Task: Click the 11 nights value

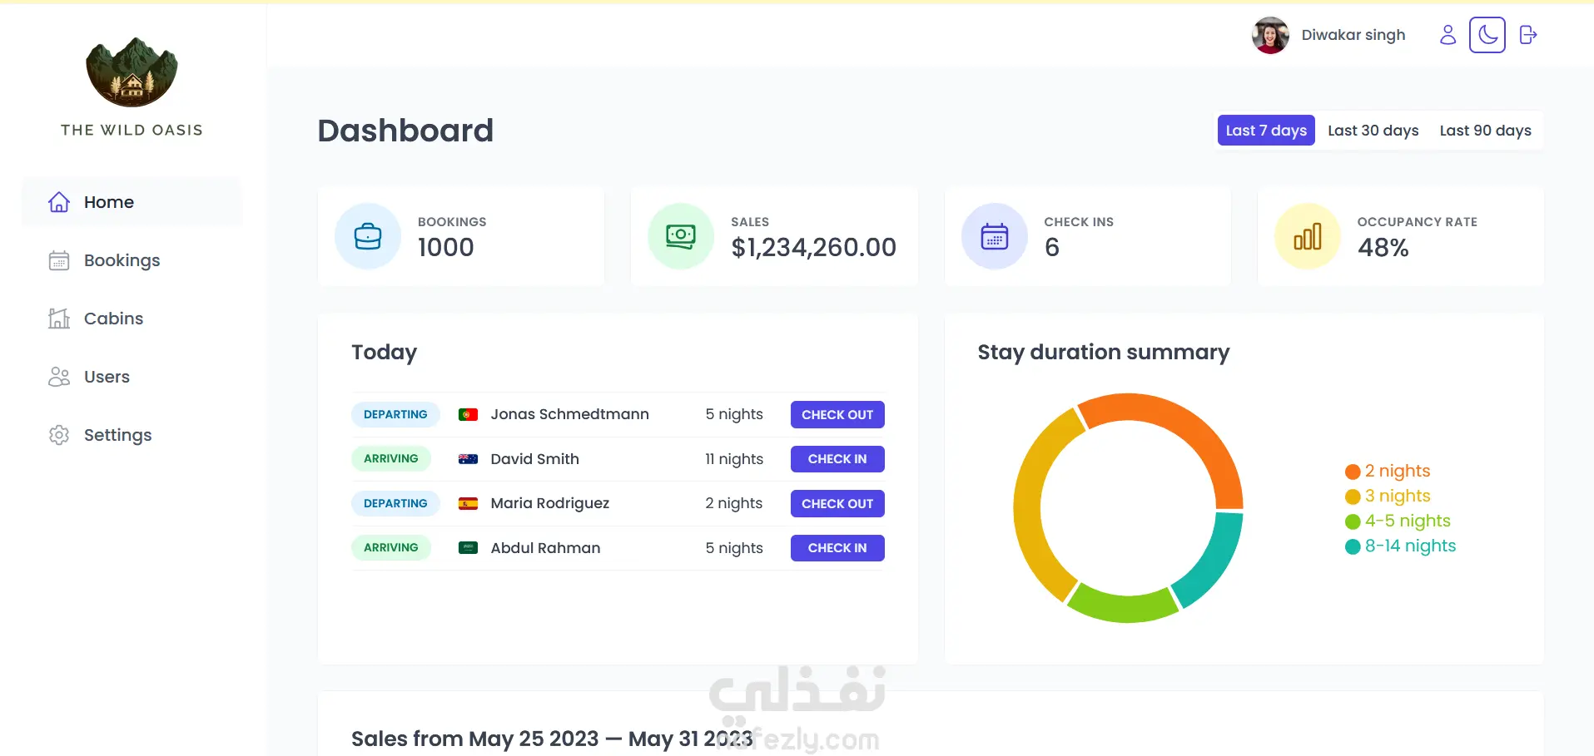Action: pos(734,459)
